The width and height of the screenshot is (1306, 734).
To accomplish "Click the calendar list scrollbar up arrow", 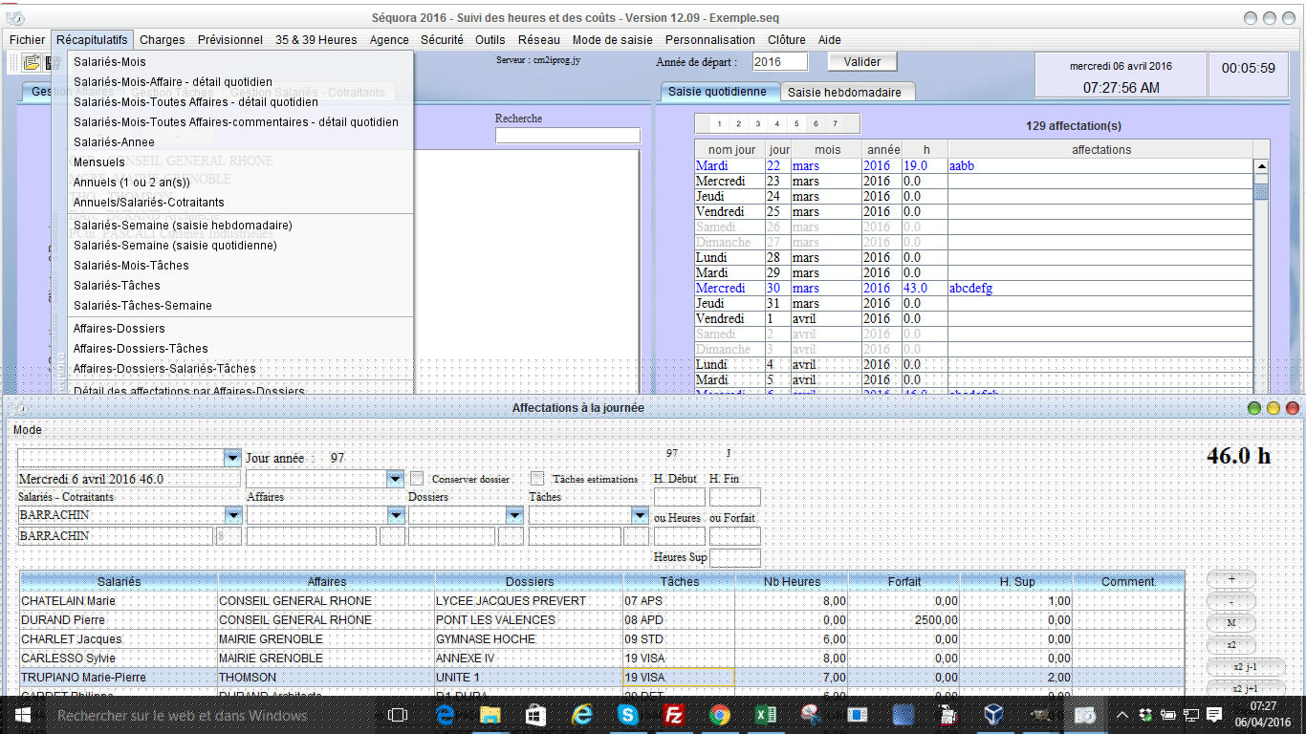I will 1261,166.
